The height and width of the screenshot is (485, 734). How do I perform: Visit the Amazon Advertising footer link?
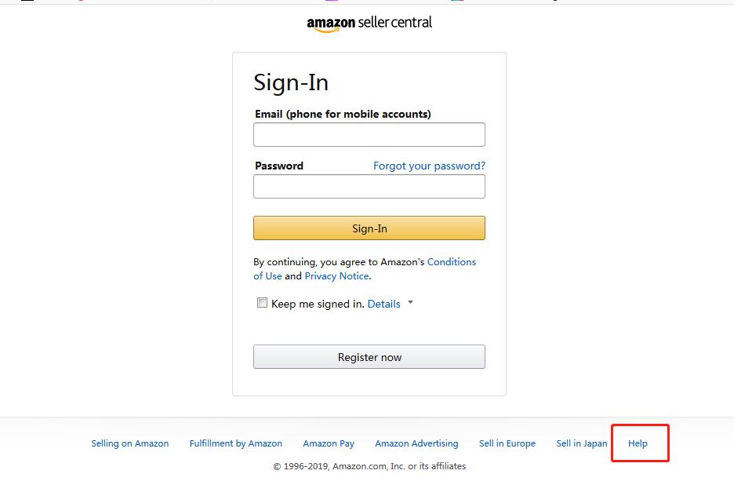(x=416, y=443)
